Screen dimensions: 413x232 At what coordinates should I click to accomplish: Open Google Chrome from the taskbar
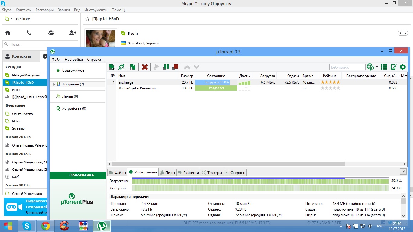(46, 226)
